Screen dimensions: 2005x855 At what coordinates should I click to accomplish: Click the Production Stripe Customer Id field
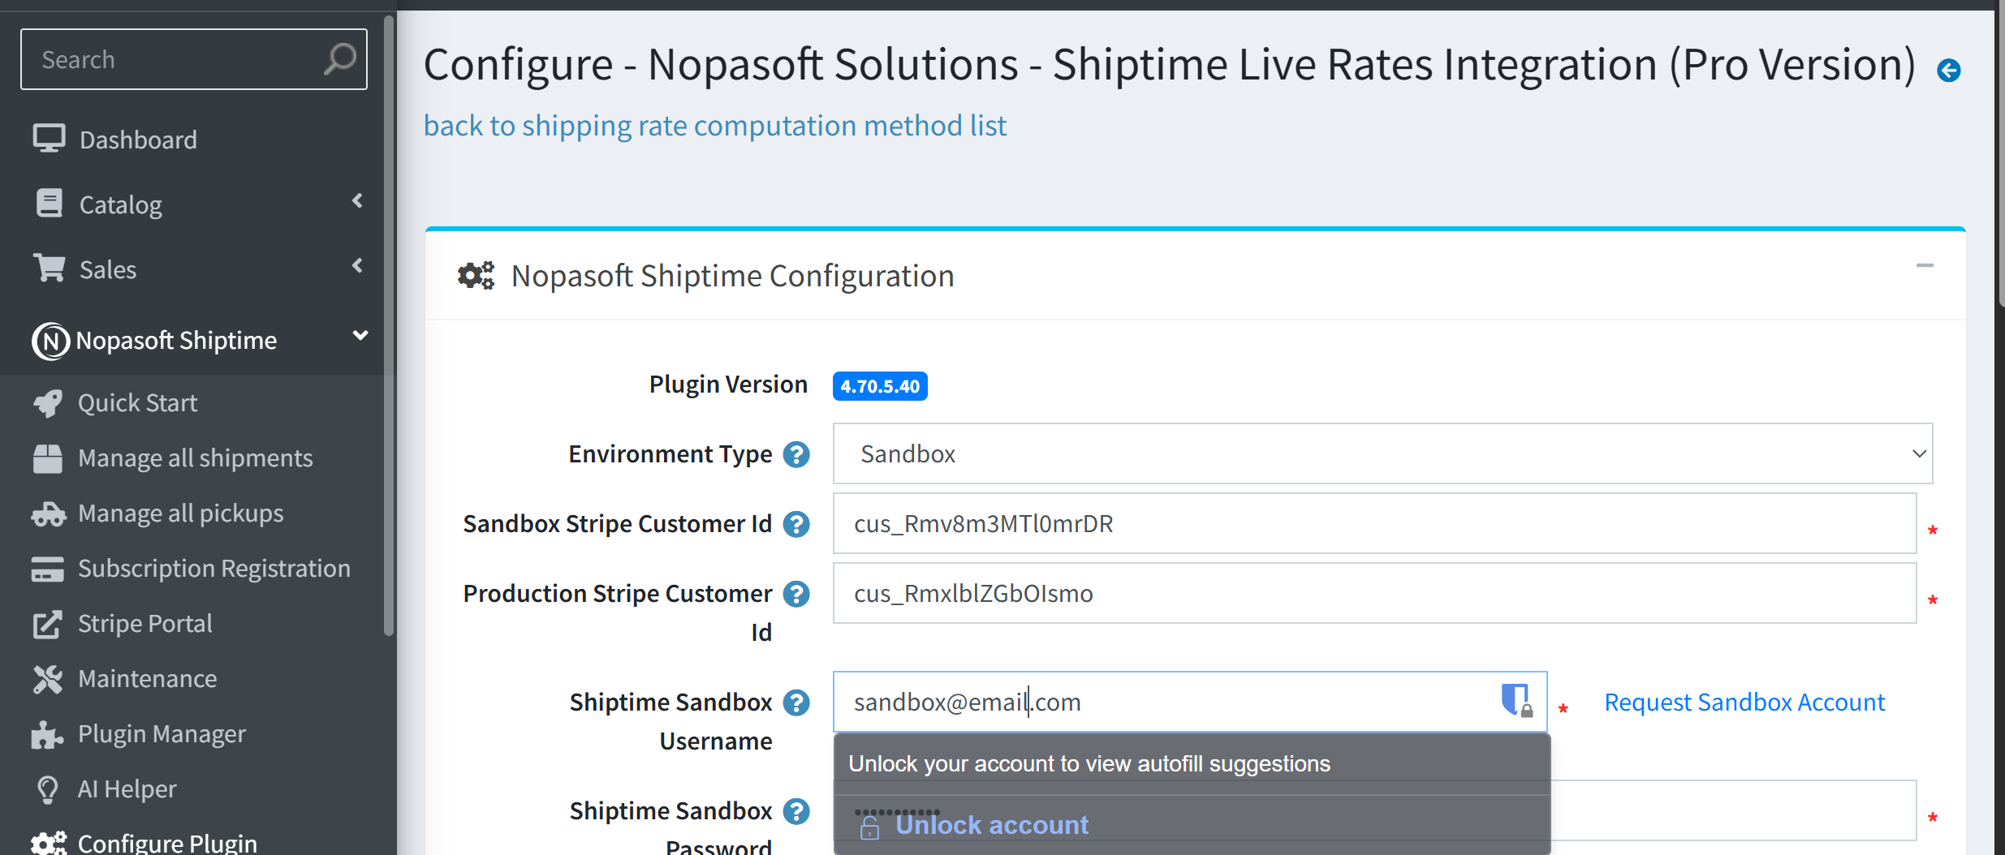[1374, 593]
